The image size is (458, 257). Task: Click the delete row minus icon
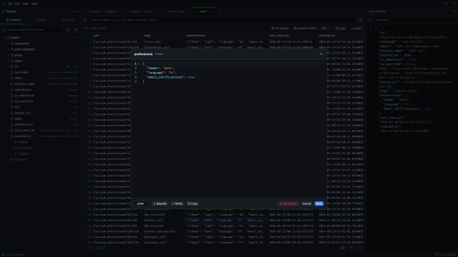point(360,248)
